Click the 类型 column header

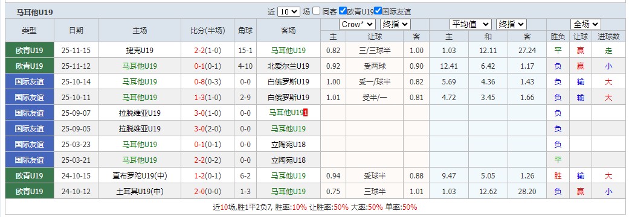click(29, 30)
